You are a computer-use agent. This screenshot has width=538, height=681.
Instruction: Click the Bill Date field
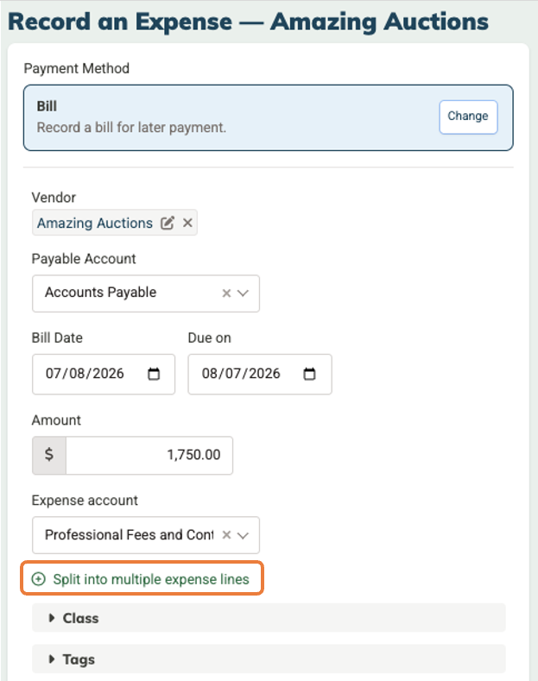pos(104,374)
